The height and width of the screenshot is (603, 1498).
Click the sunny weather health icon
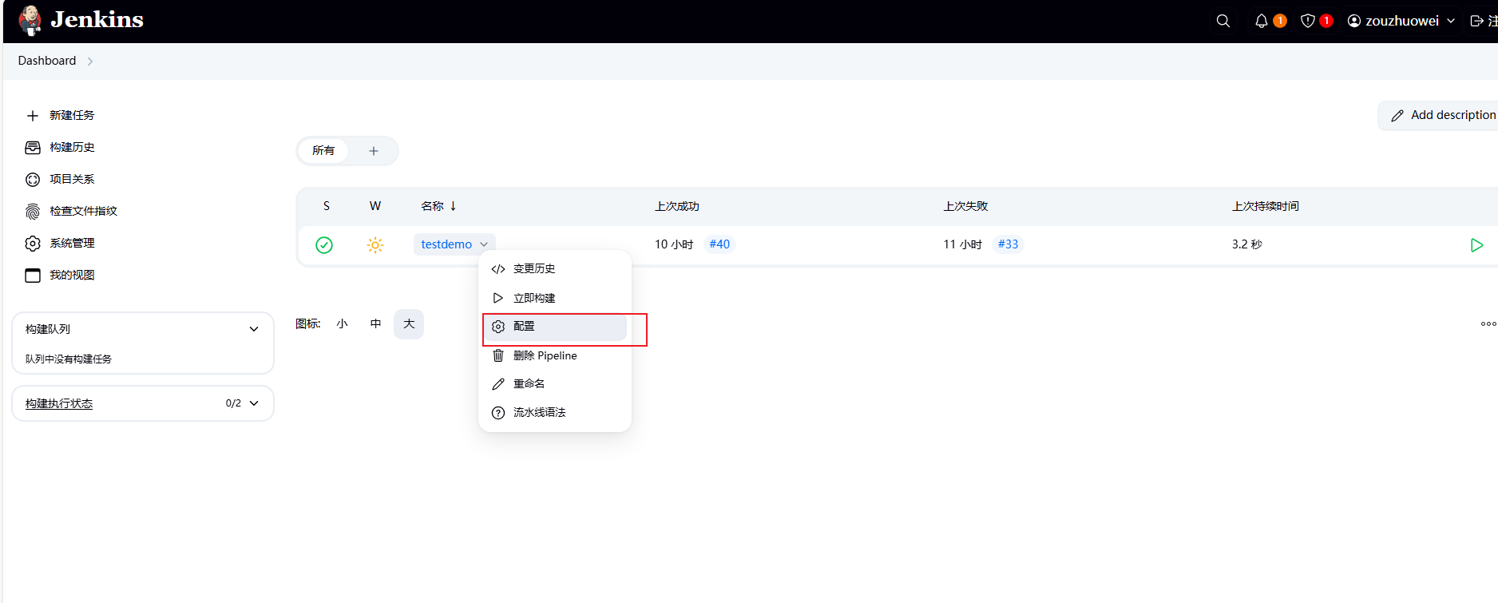tap(375, 245)
